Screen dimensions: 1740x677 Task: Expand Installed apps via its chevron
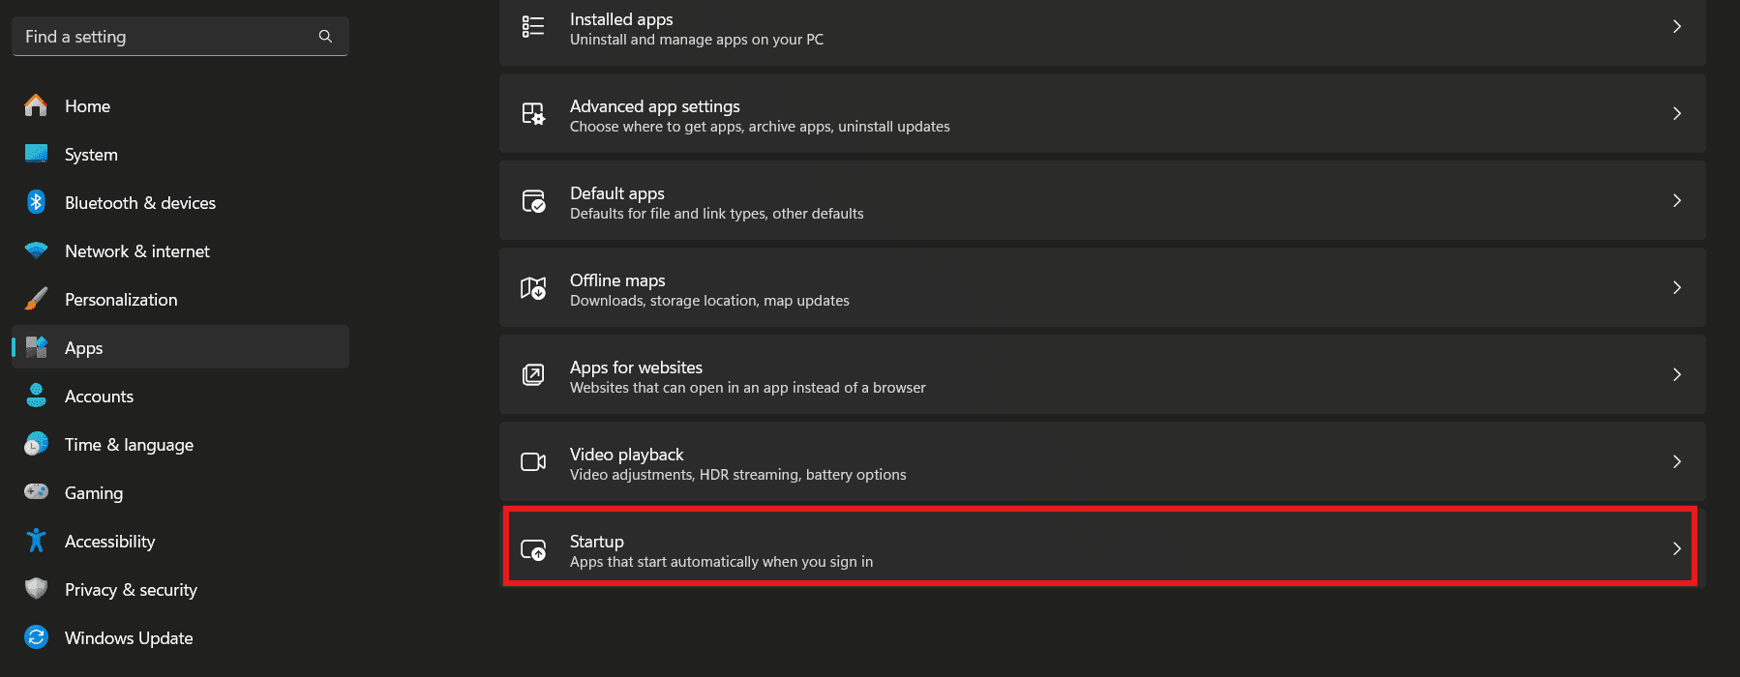tap(1677, 26)
